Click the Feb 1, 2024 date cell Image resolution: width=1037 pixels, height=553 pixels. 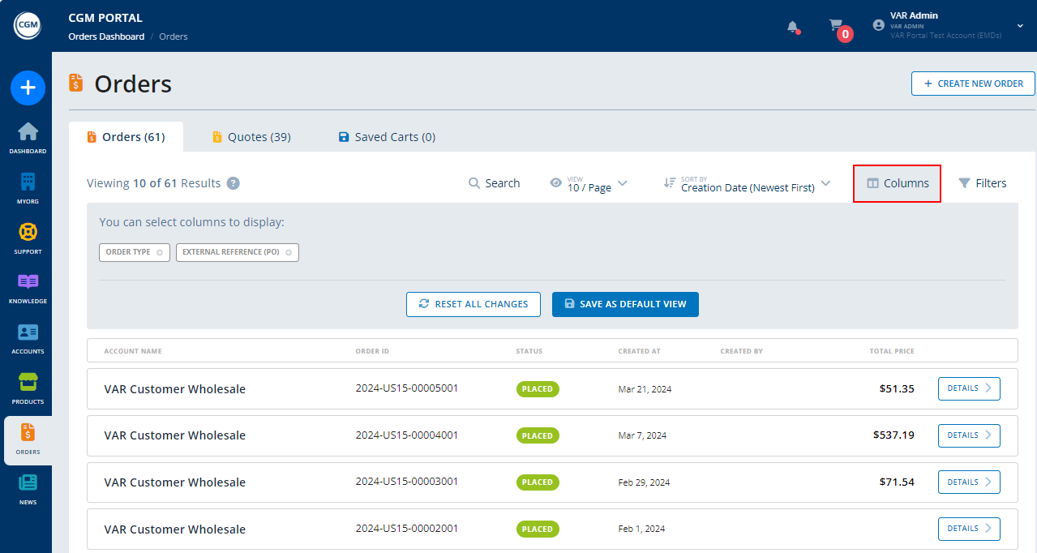coord(641,529)
